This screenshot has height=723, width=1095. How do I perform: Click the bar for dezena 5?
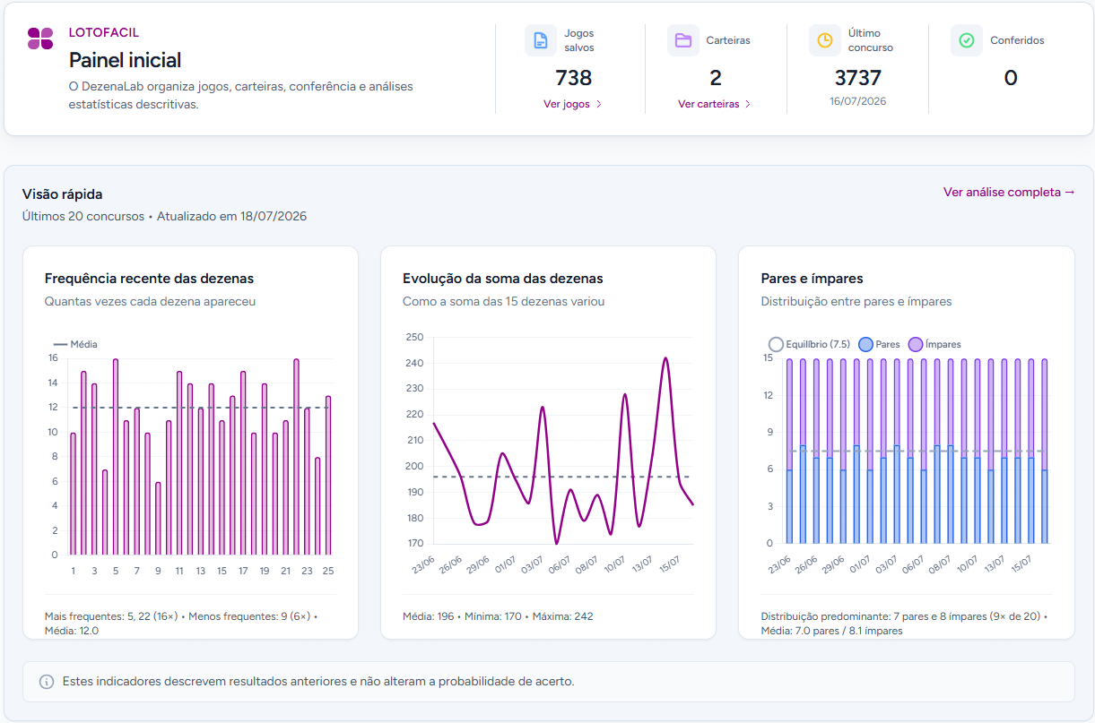click(116, 457)
